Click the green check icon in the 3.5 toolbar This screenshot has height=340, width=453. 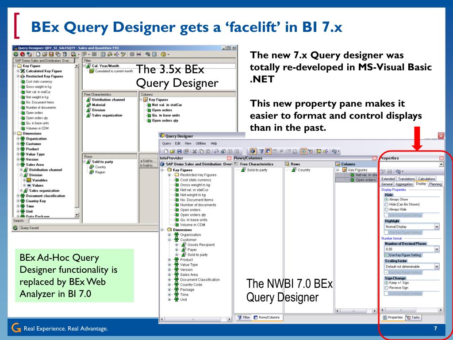(x=16, y=54)
